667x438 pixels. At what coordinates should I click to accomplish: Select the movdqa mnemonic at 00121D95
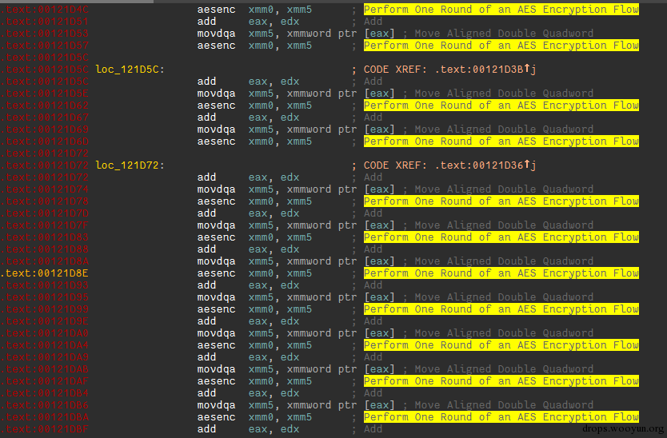pyautogui.click(x=216, y=297)
